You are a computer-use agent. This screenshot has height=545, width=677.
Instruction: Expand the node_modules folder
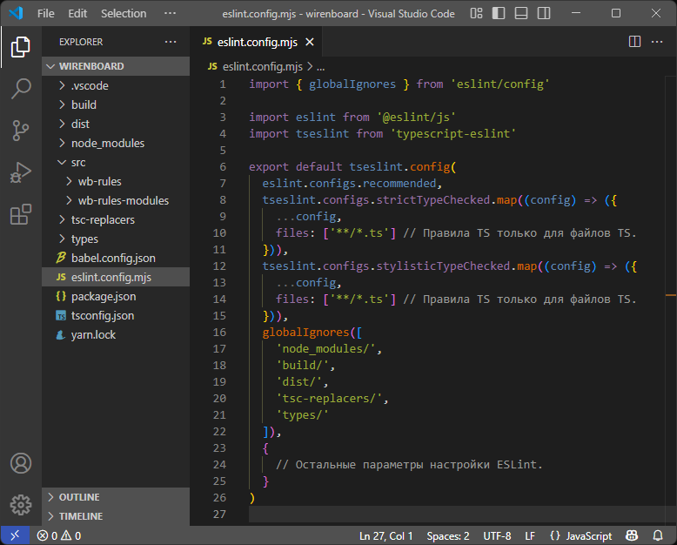point(107,143)
